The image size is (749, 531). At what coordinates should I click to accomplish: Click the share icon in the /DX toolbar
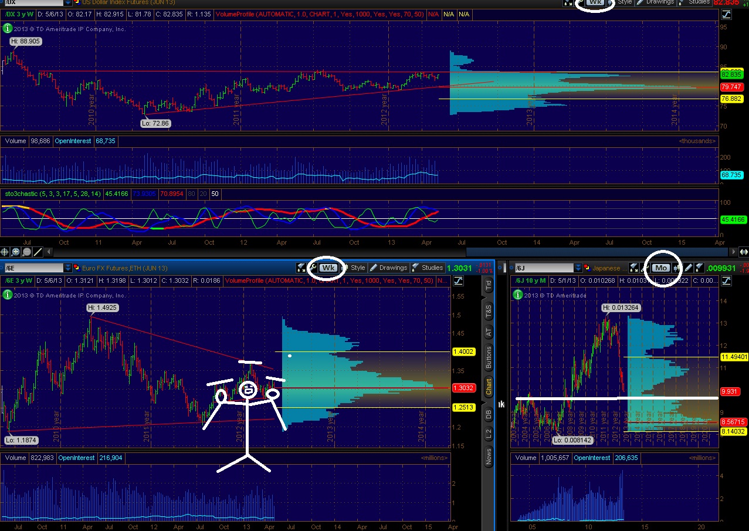568,2
